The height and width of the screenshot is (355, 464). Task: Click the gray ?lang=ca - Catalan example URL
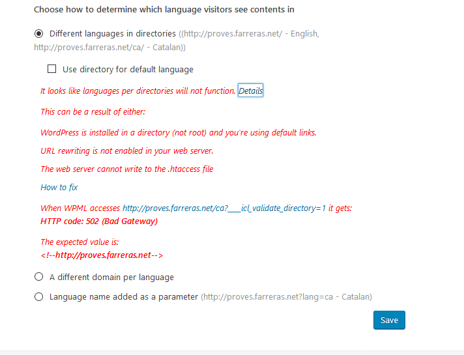click(x=287, y=297)
